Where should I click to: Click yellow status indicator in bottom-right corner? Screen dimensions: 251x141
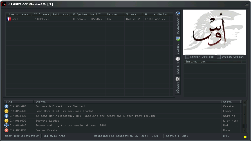(x=245, y=137)
